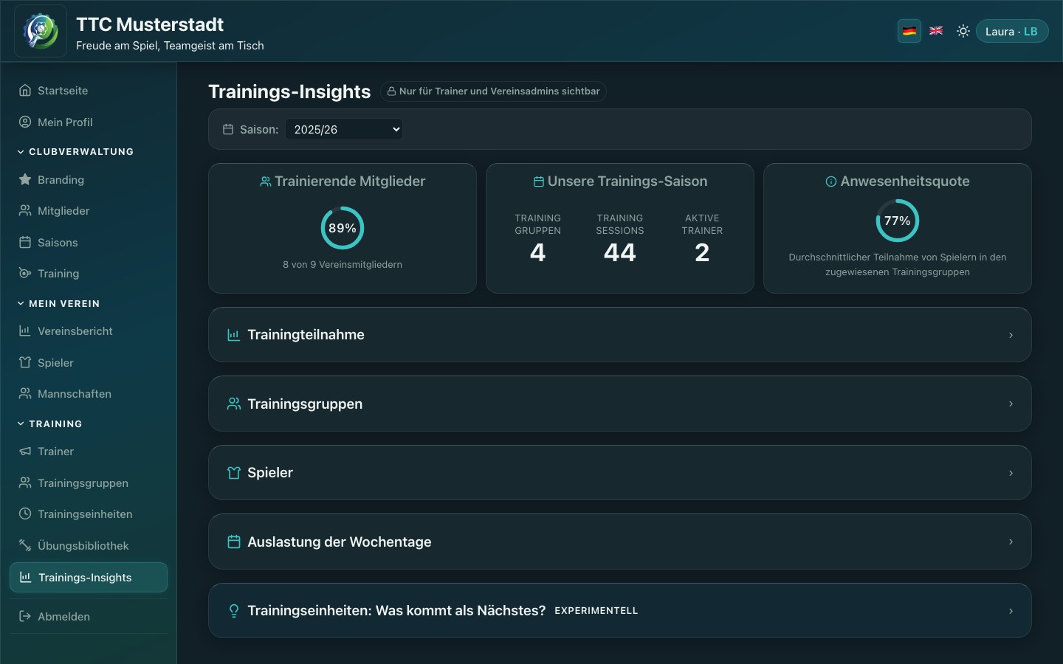Expand the Trainingsgruppen panel
Screen dimensions: 1063x664
[620, 404]
